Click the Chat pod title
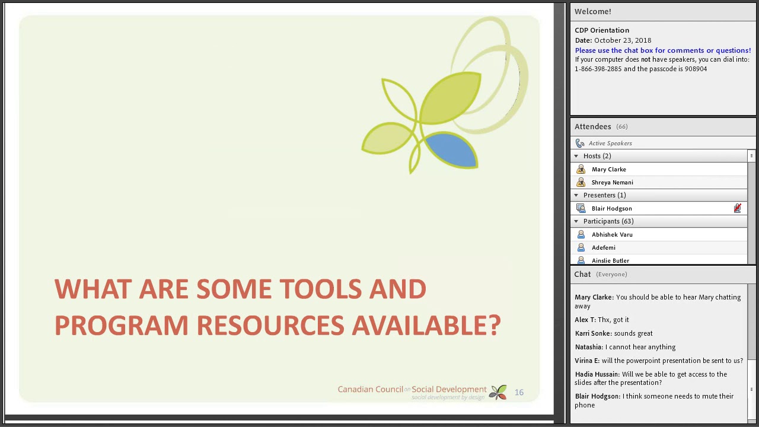Screen dimensions: 759x427 pyautogui.click(x=582, y=274)
